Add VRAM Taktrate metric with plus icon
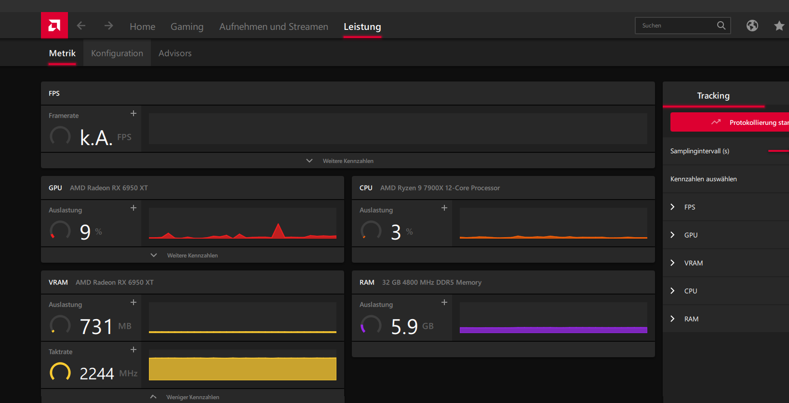Viewport: 789px width, 403px height. click(134, 349)
